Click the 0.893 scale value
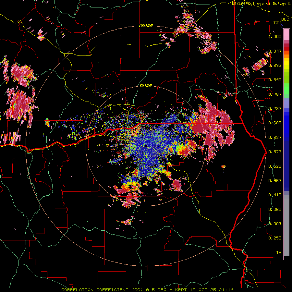292x292 pixels. coord(275,65)
